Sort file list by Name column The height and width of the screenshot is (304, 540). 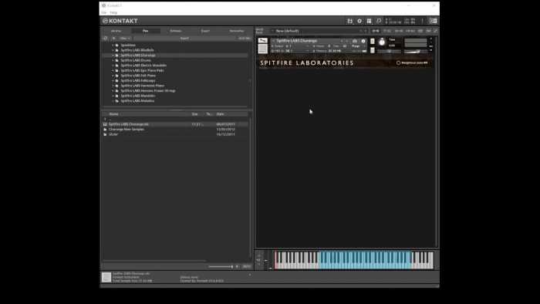pos(114,114)
